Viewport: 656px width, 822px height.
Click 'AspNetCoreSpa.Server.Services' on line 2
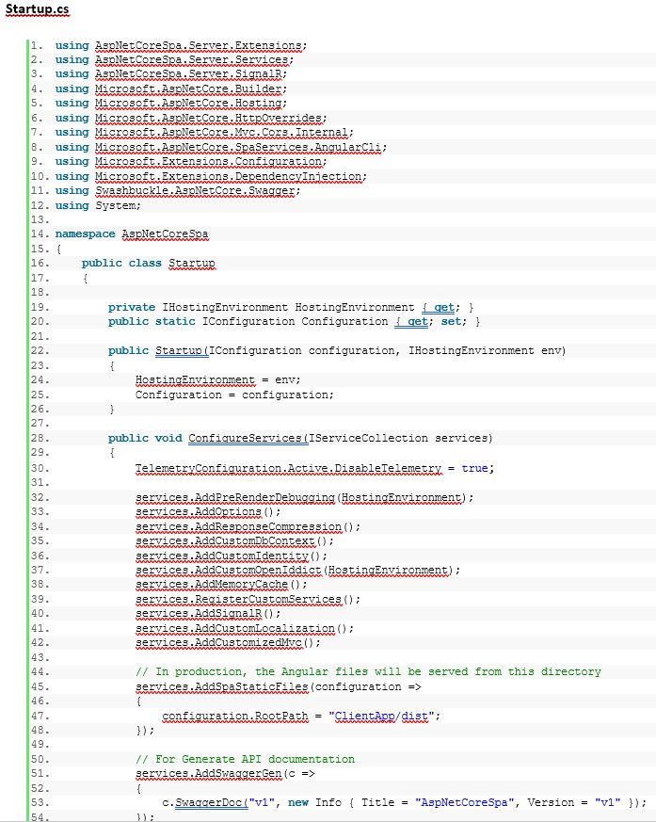coord(192,59)
